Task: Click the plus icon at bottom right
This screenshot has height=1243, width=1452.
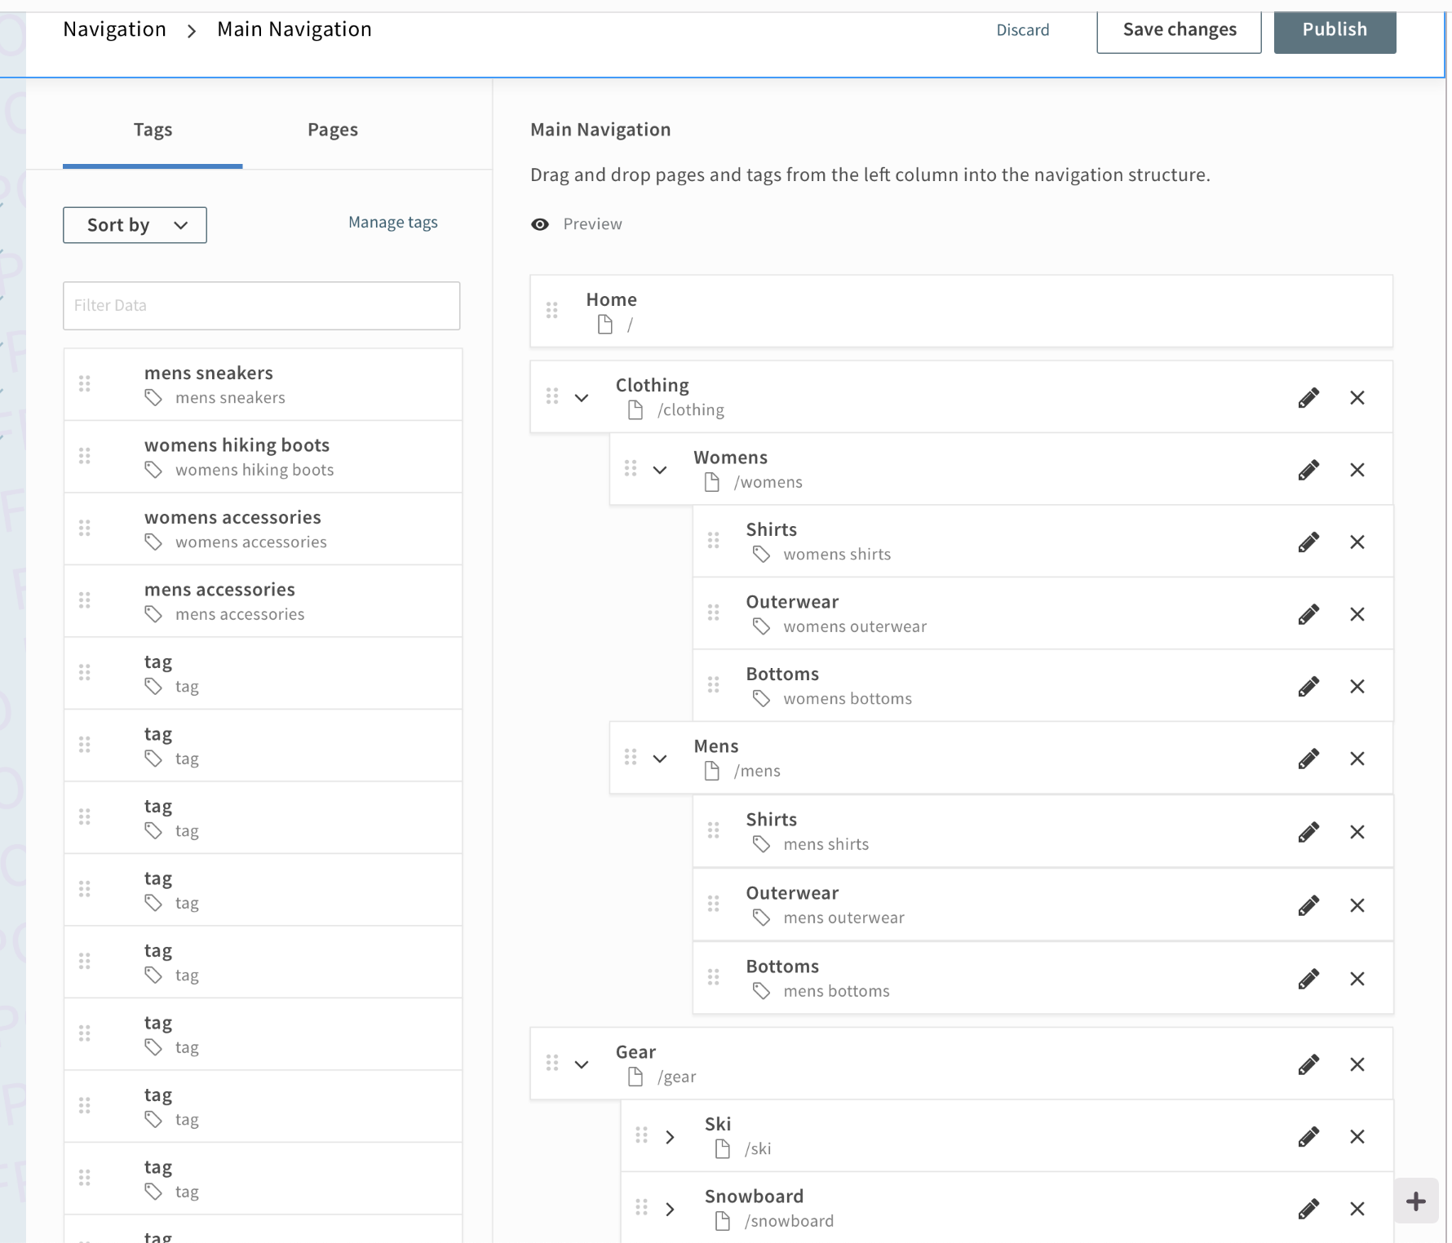Action: [1416, 1200]
